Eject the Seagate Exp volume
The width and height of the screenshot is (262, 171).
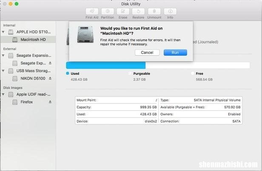pos(50,63)
